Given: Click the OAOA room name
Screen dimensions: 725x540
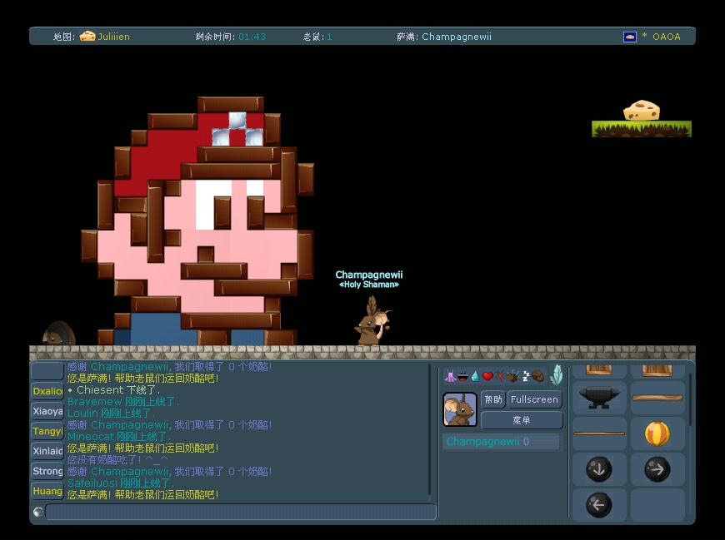Looking at the screenshot, I should coord(667,37).
